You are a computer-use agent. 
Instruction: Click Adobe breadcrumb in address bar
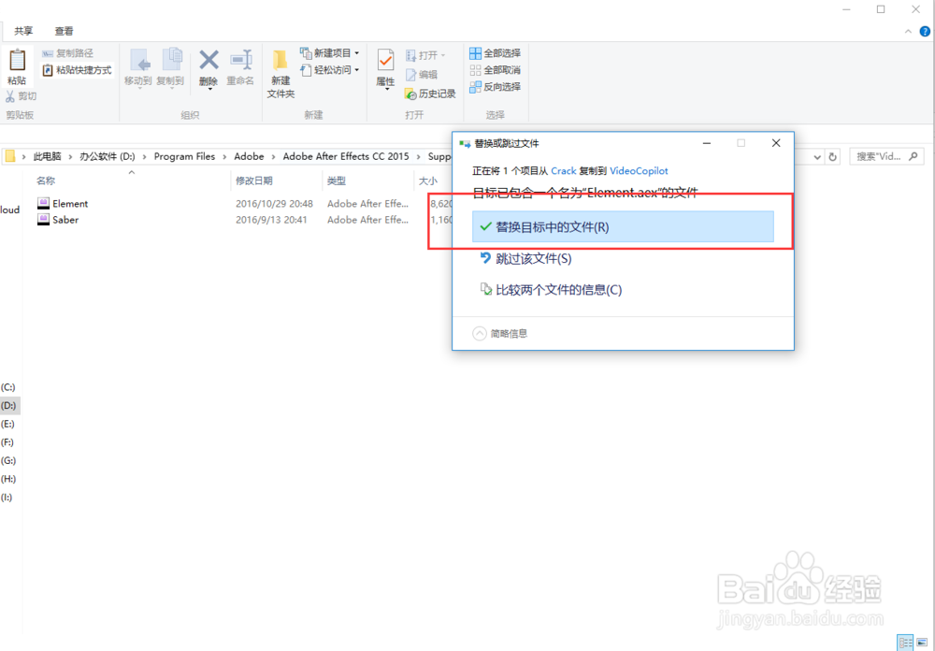click(250, 156)
